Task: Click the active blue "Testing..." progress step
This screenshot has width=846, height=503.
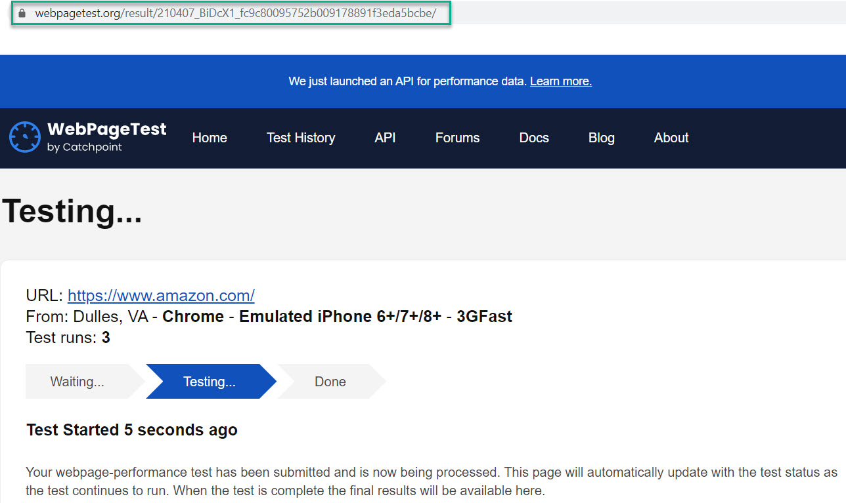Action: 210,382
